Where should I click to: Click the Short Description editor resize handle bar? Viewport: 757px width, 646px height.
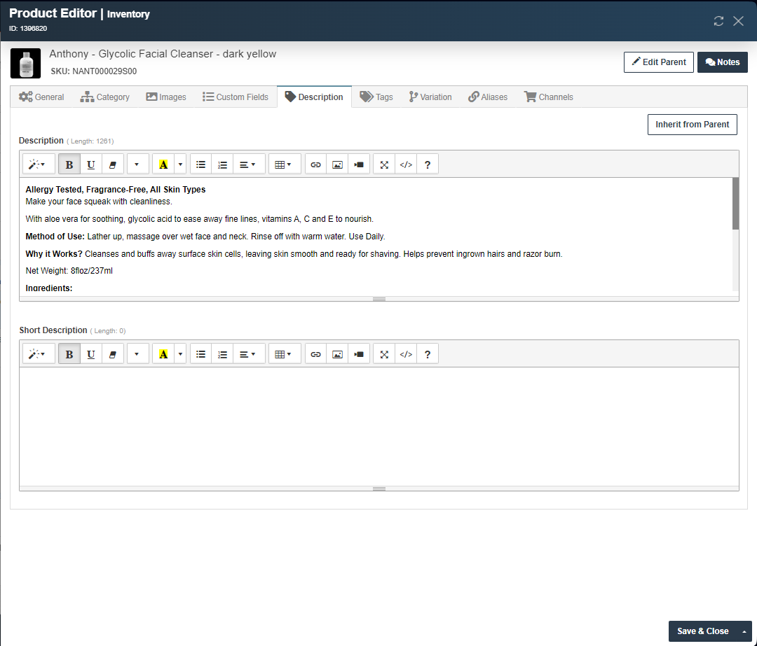(x=379, y=489)
